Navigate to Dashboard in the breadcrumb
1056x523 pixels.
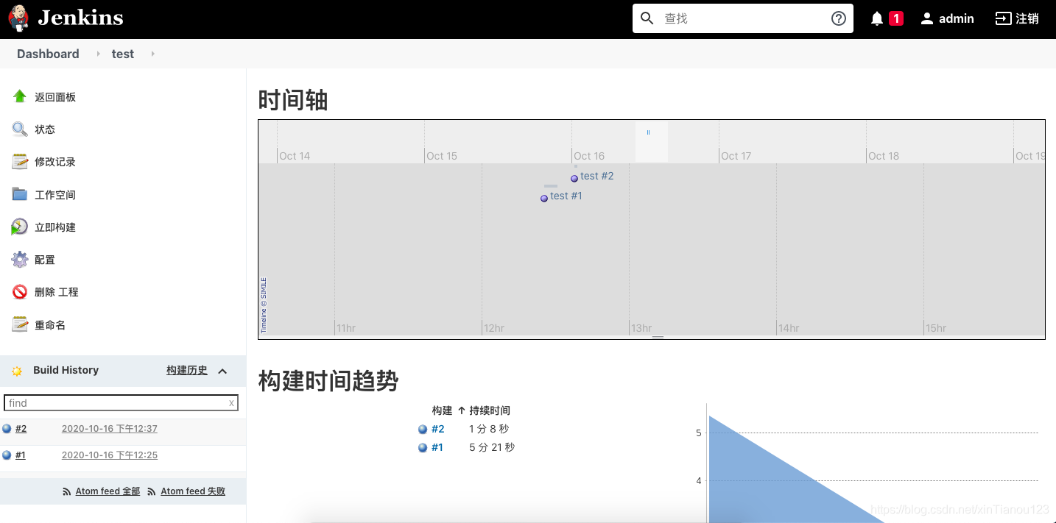click(x=47, y=53)
